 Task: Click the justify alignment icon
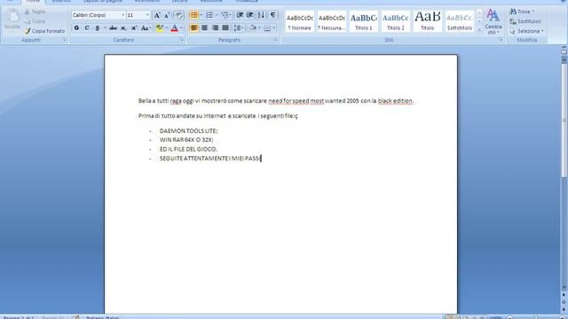click(x=225, y=27)
